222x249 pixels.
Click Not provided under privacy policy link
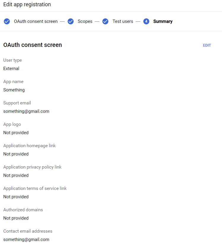[16, 175]
